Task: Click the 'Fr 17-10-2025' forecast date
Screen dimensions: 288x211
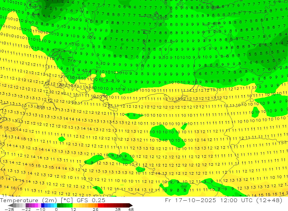Action: (190, 200)
